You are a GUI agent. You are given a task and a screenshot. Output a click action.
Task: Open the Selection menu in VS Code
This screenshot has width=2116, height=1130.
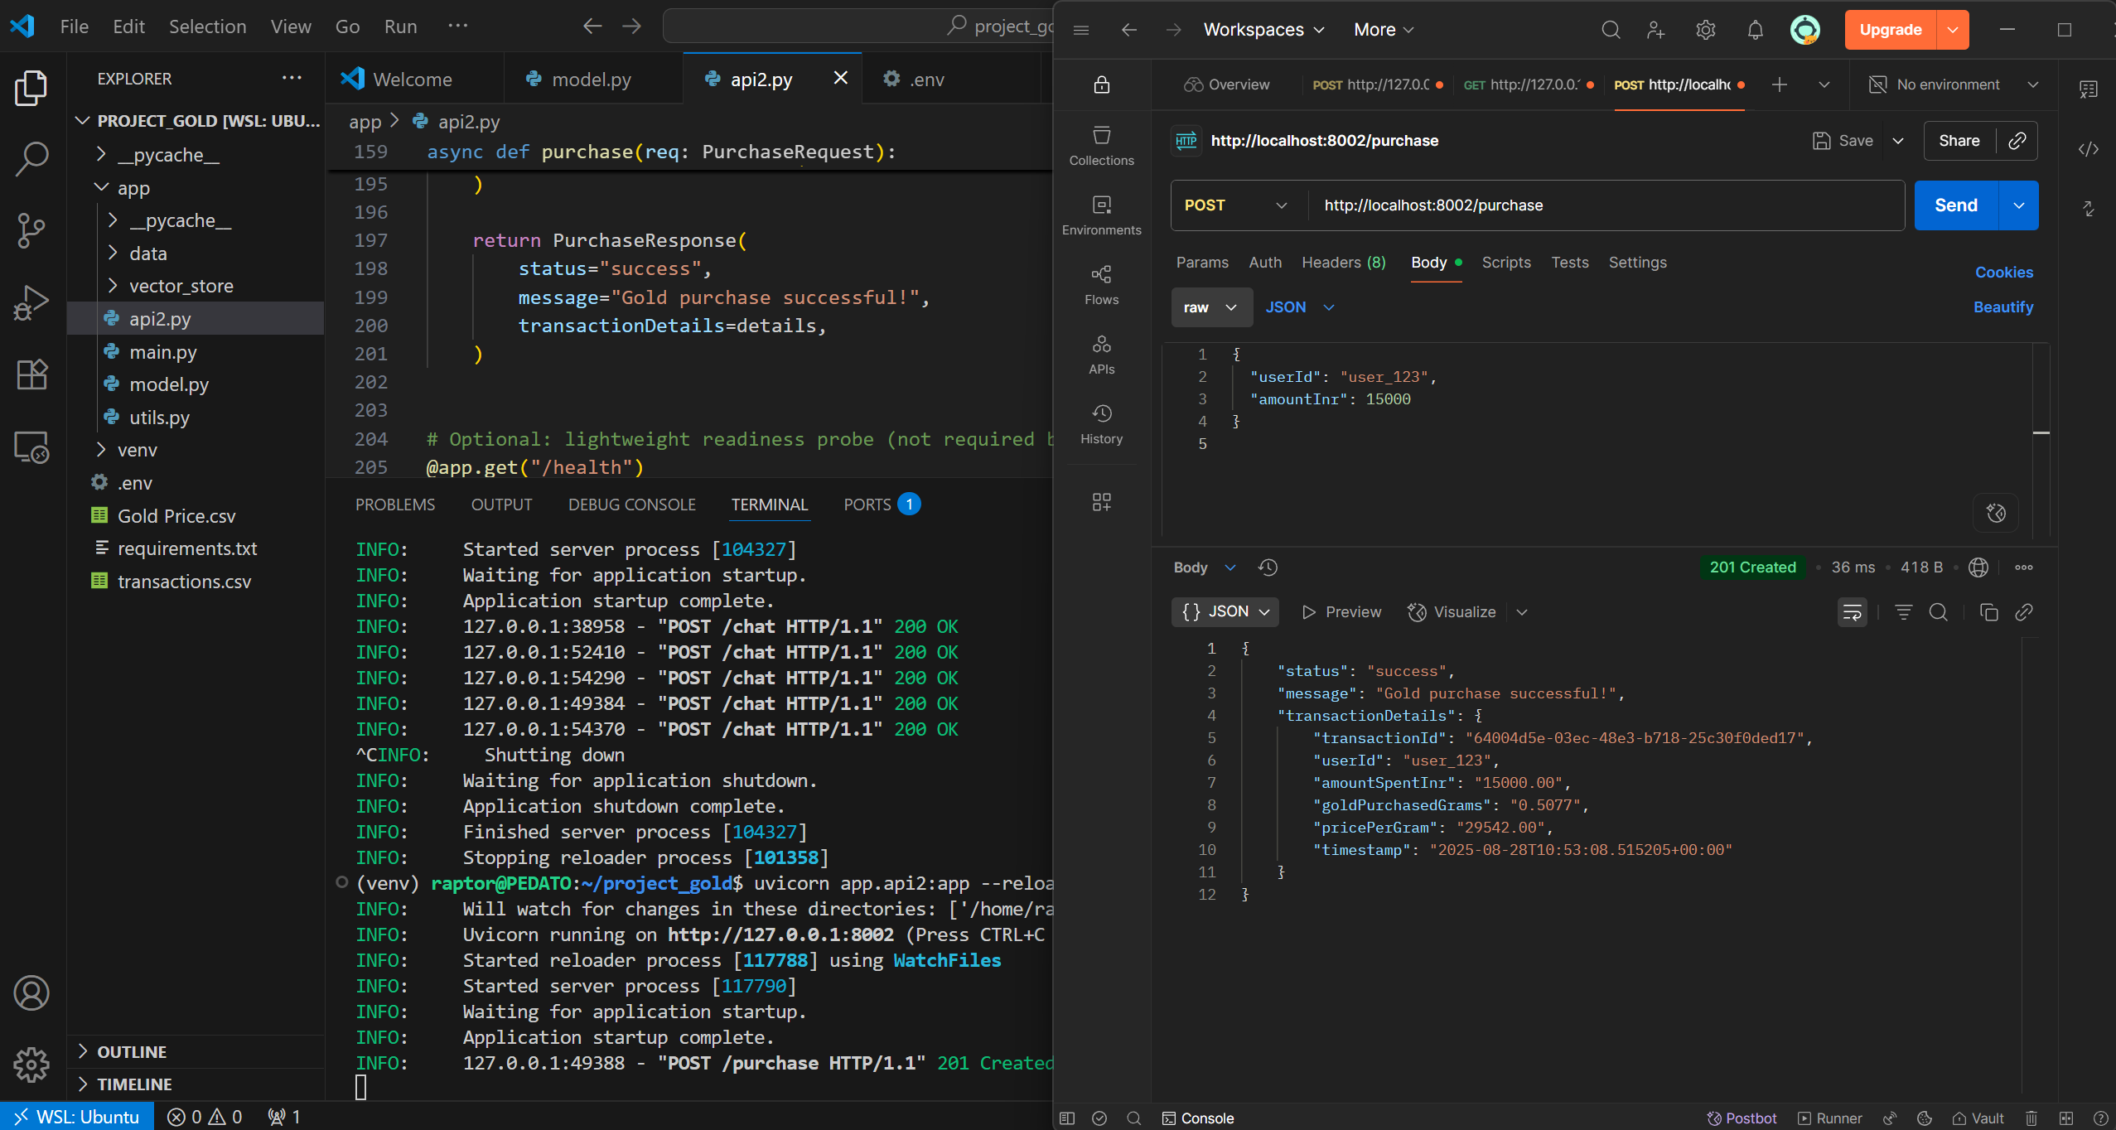tap(207, 27)
